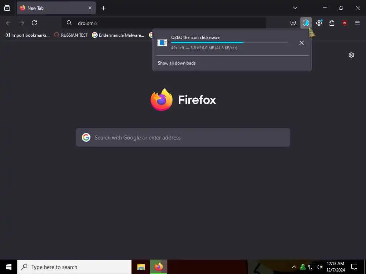
Task: Go back one page
Action: pyautogui.click(x=9, y=23)
